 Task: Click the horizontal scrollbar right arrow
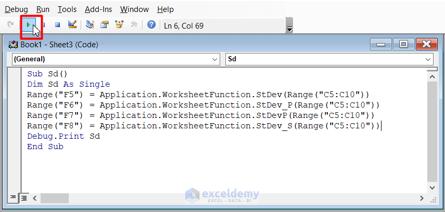(x=422, y=198)
